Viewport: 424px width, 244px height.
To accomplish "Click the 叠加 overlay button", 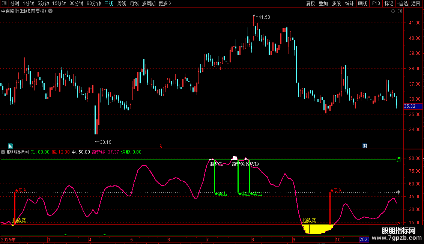I will (323, 3).
